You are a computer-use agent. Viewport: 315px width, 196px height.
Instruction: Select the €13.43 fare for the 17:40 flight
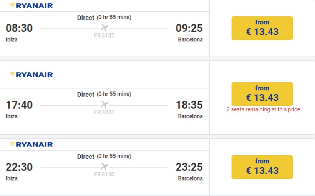(x=262, y=94)
